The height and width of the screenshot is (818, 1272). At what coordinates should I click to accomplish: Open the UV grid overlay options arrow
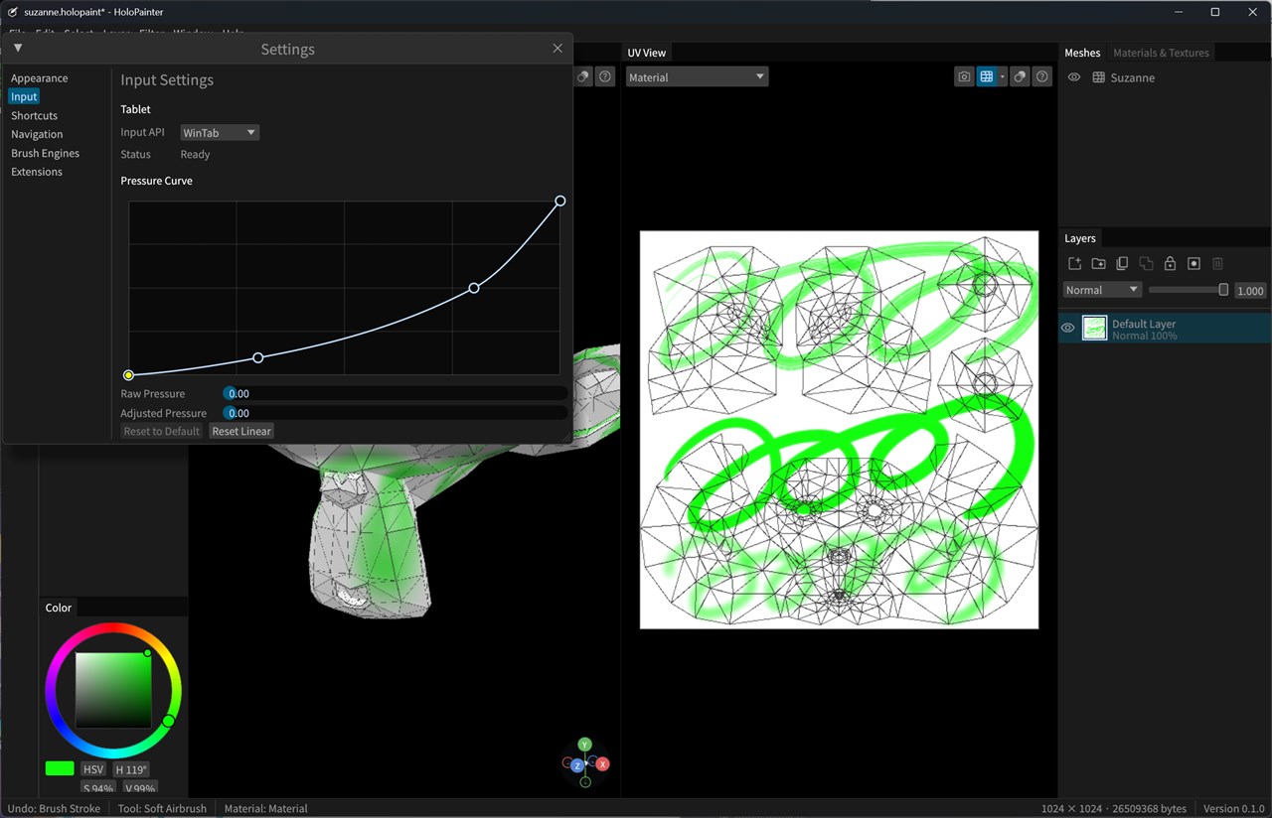(x=1003, y=76)
